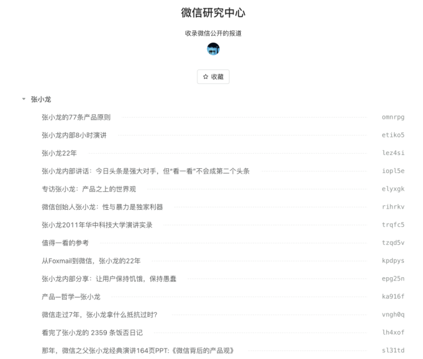Screen dimensions: 423x359
Task: Click the slug text vngh0q
Action: [393, 315]
